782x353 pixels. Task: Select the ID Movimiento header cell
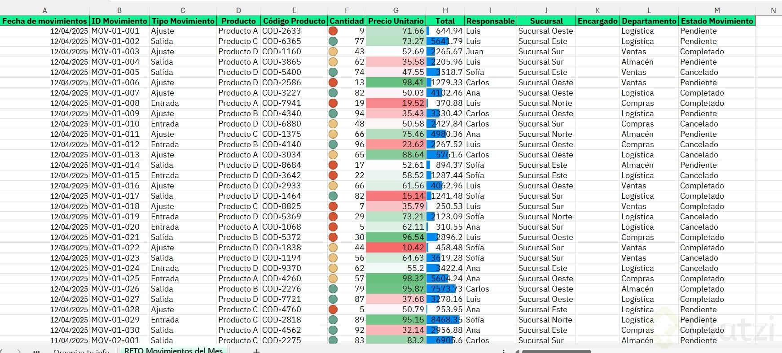coord(119,21)
